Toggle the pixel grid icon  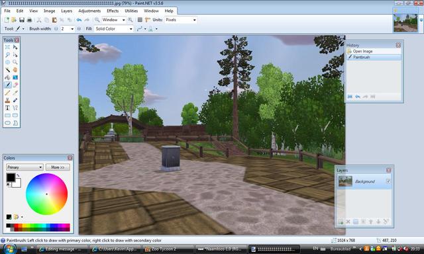pyautogui.click(x=140, y=20)
